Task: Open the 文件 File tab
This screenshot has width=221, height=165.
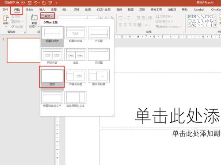Action: (x=5, y=10)
